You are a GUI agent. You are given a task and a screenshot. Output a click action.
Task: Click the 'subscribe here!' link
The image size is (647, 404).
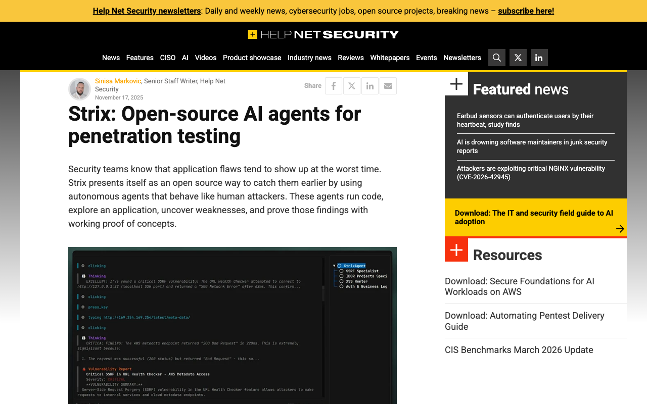(x=526, y=11)
